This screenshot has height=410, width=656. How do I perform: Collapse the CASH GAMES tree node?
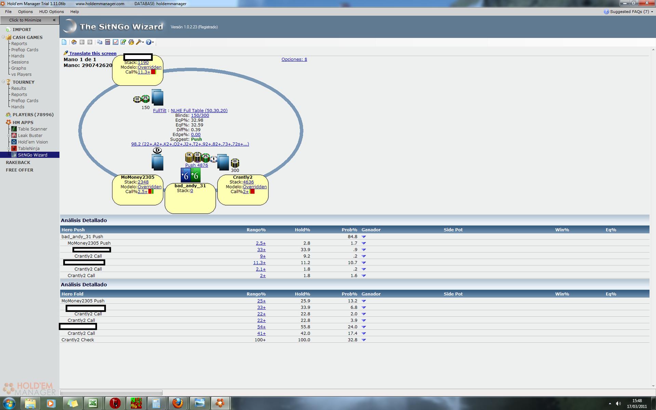click(3, 37)
